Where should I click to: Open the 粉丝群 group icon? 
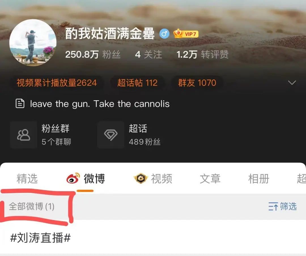pos(24,135)
